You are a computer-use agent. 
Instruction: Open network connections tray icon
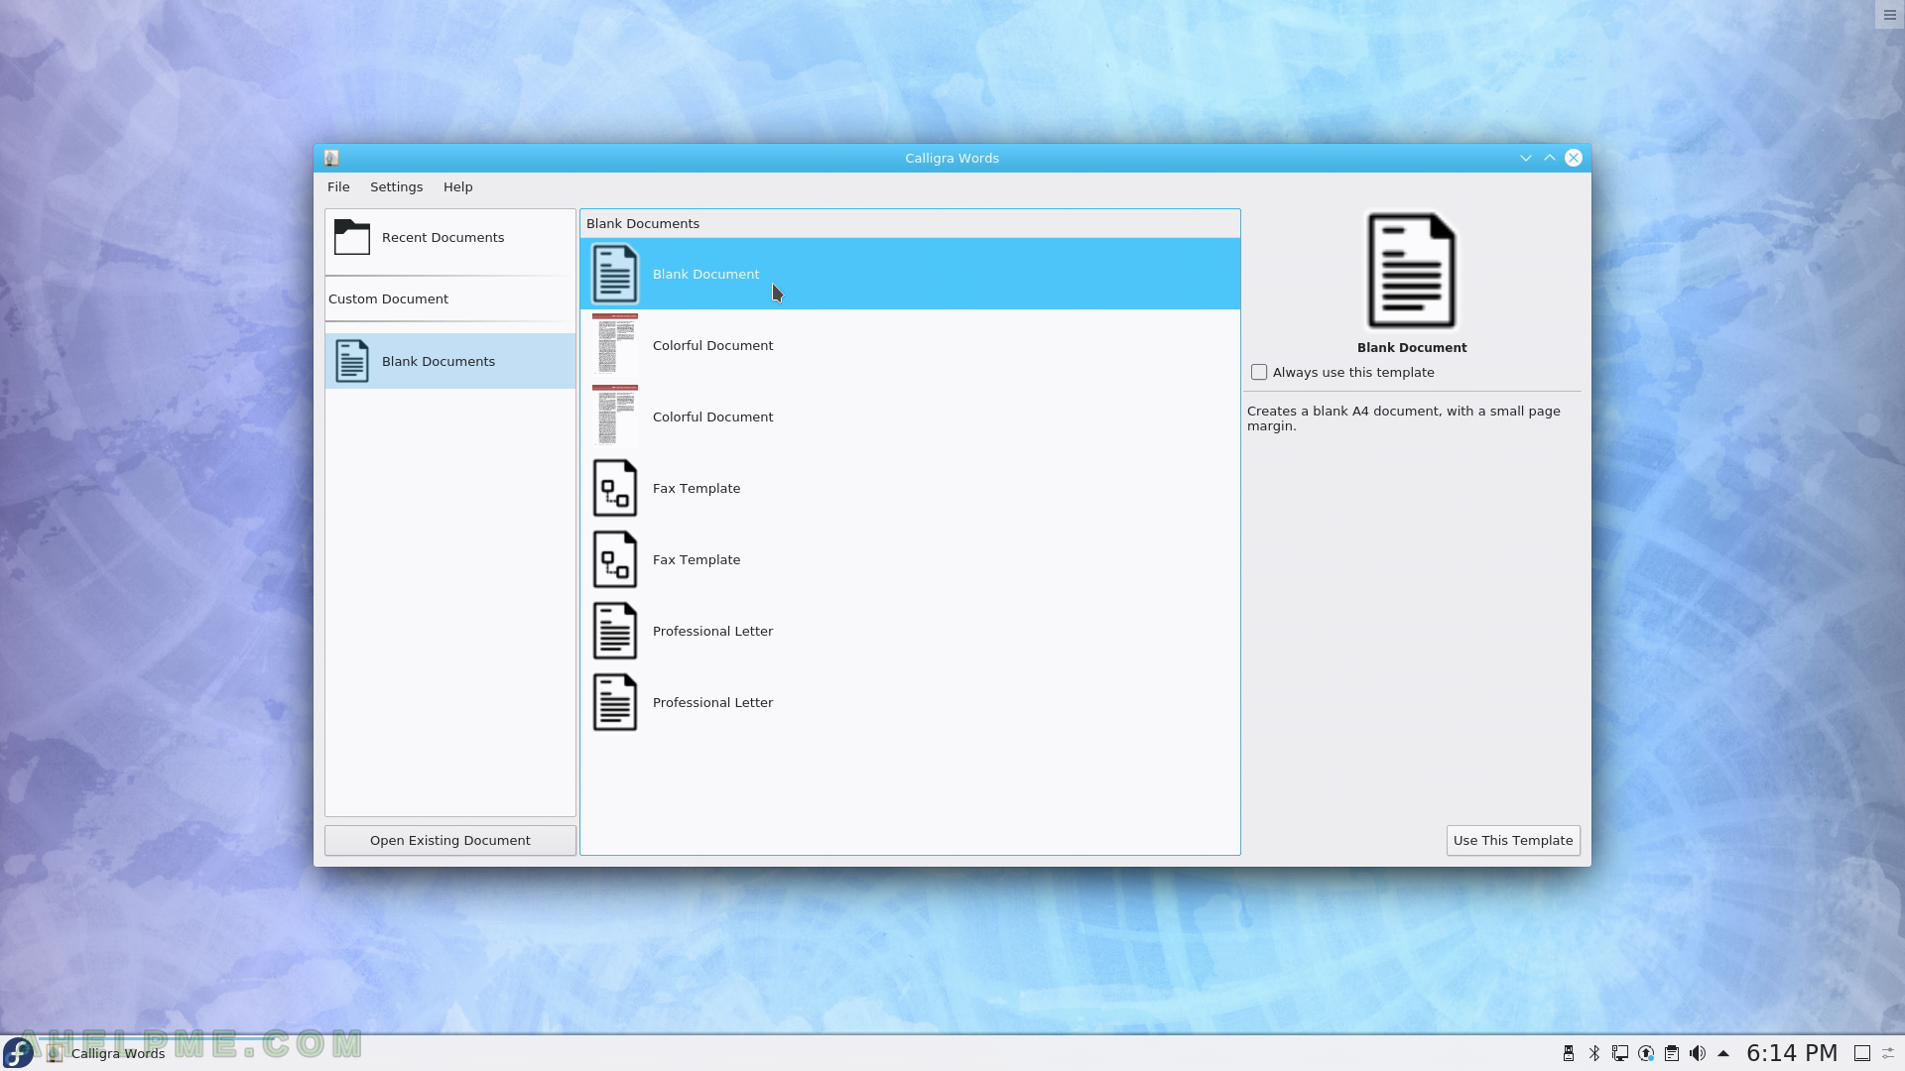click(1620, 1053)
